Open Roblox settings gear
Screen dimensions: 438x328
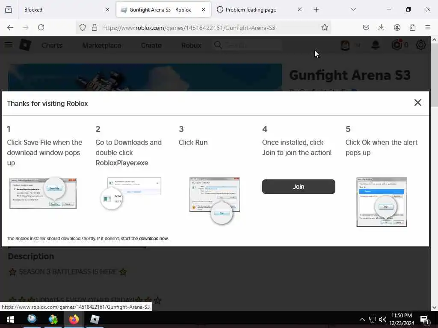(421, 45)
